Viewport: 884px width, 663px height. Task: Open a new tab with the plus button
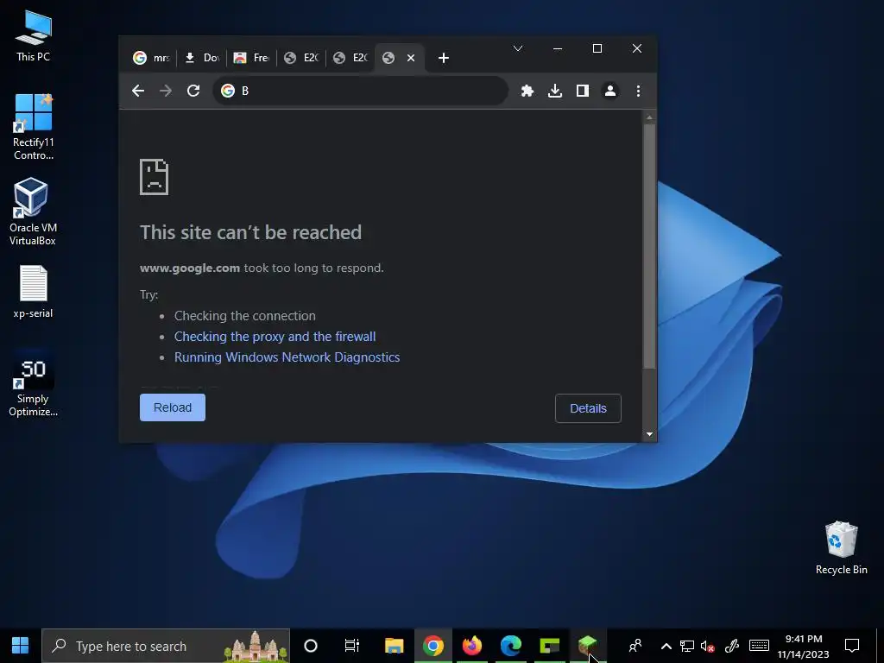pyautogui.click(x=444, y=58)
